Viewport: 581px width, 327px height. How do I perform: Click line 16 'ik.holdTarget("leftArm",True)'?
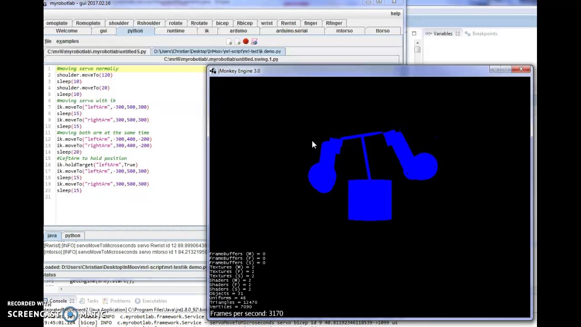click(x=97, y=165)
